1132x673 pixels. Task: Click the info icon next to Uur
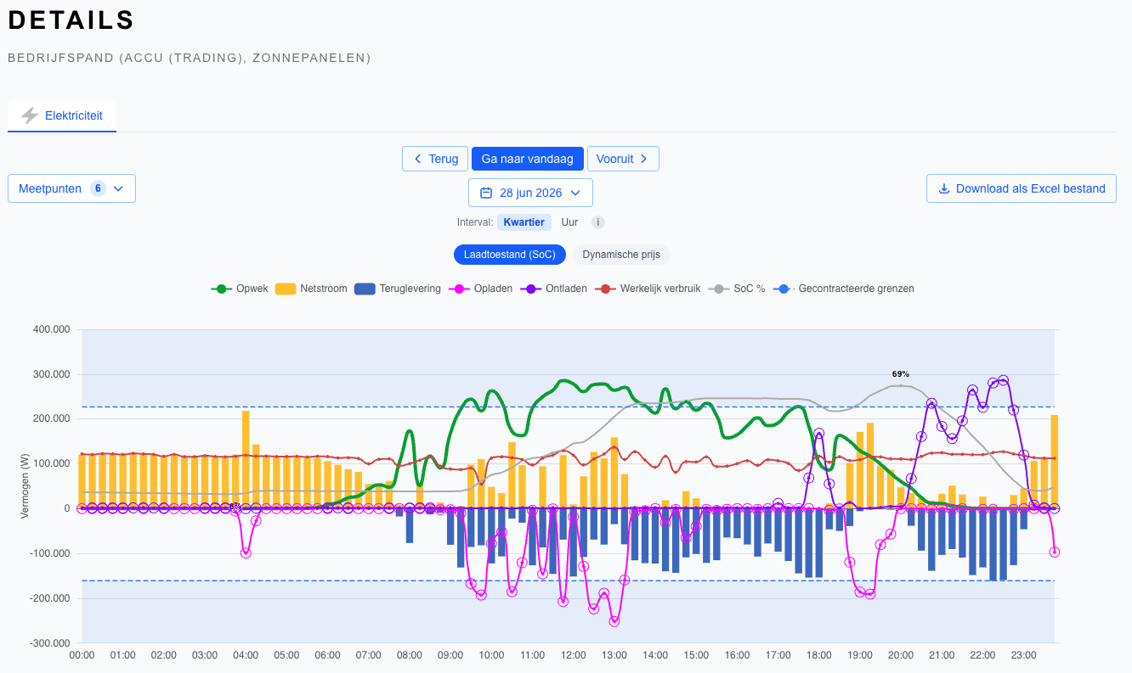point(598,222)
